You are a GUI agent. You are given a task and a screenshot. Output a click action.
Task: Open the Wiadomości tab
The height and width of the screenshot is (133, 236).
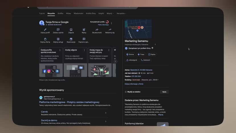coord(78,13)
